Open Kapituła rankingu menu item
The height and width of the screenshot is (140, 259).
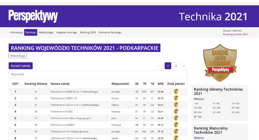(67, 32)
